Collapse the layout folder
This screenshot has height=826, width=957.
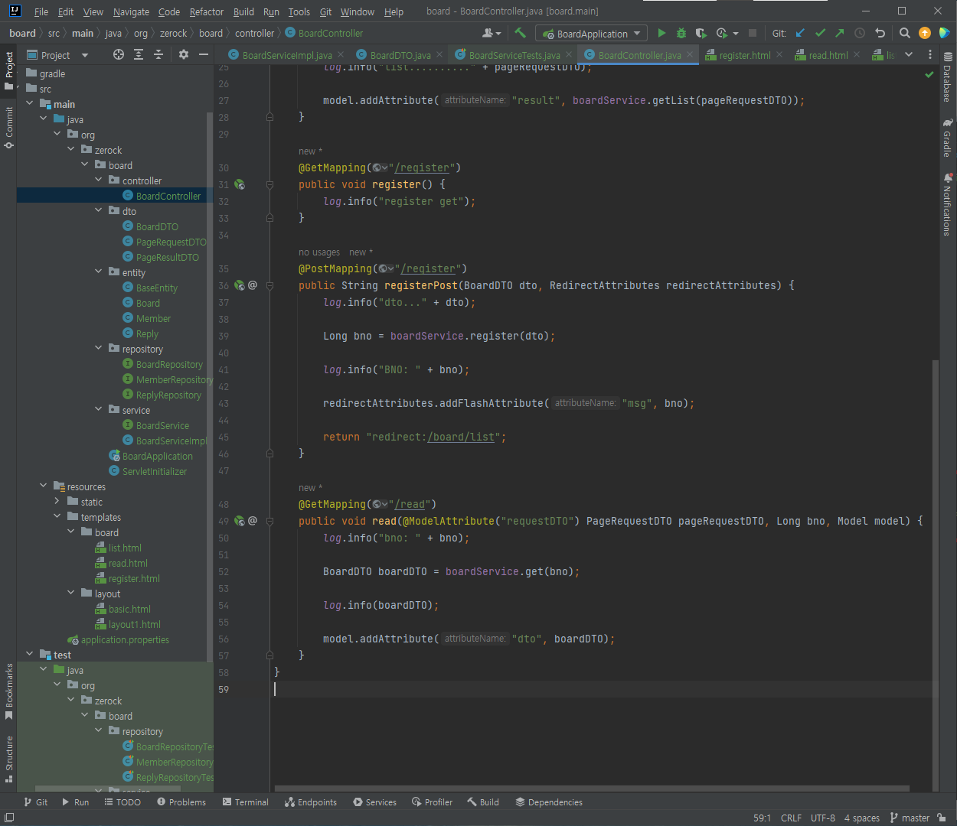point(71,593)
